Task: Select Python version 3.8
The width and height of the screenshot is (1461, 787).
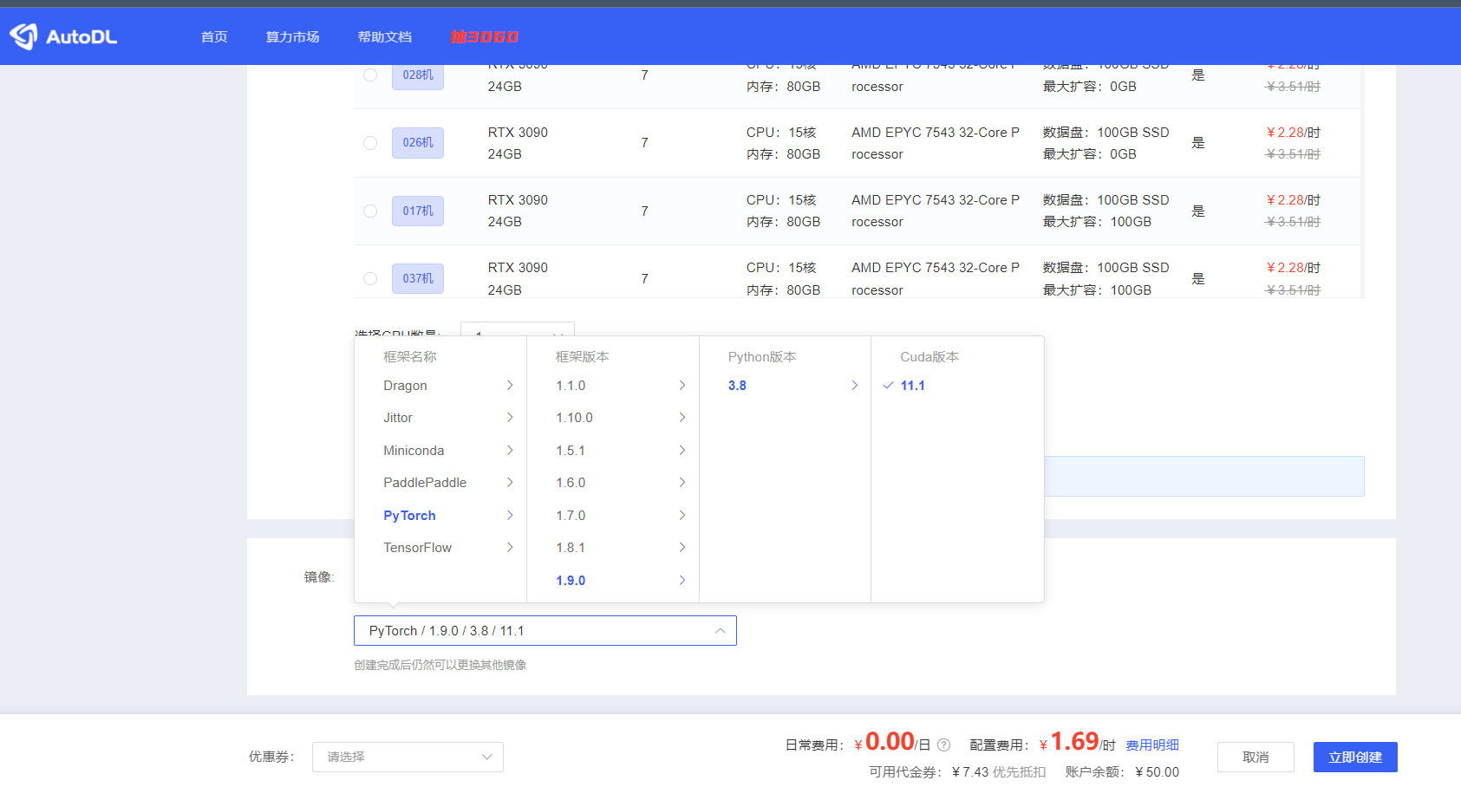Action: 737,386
